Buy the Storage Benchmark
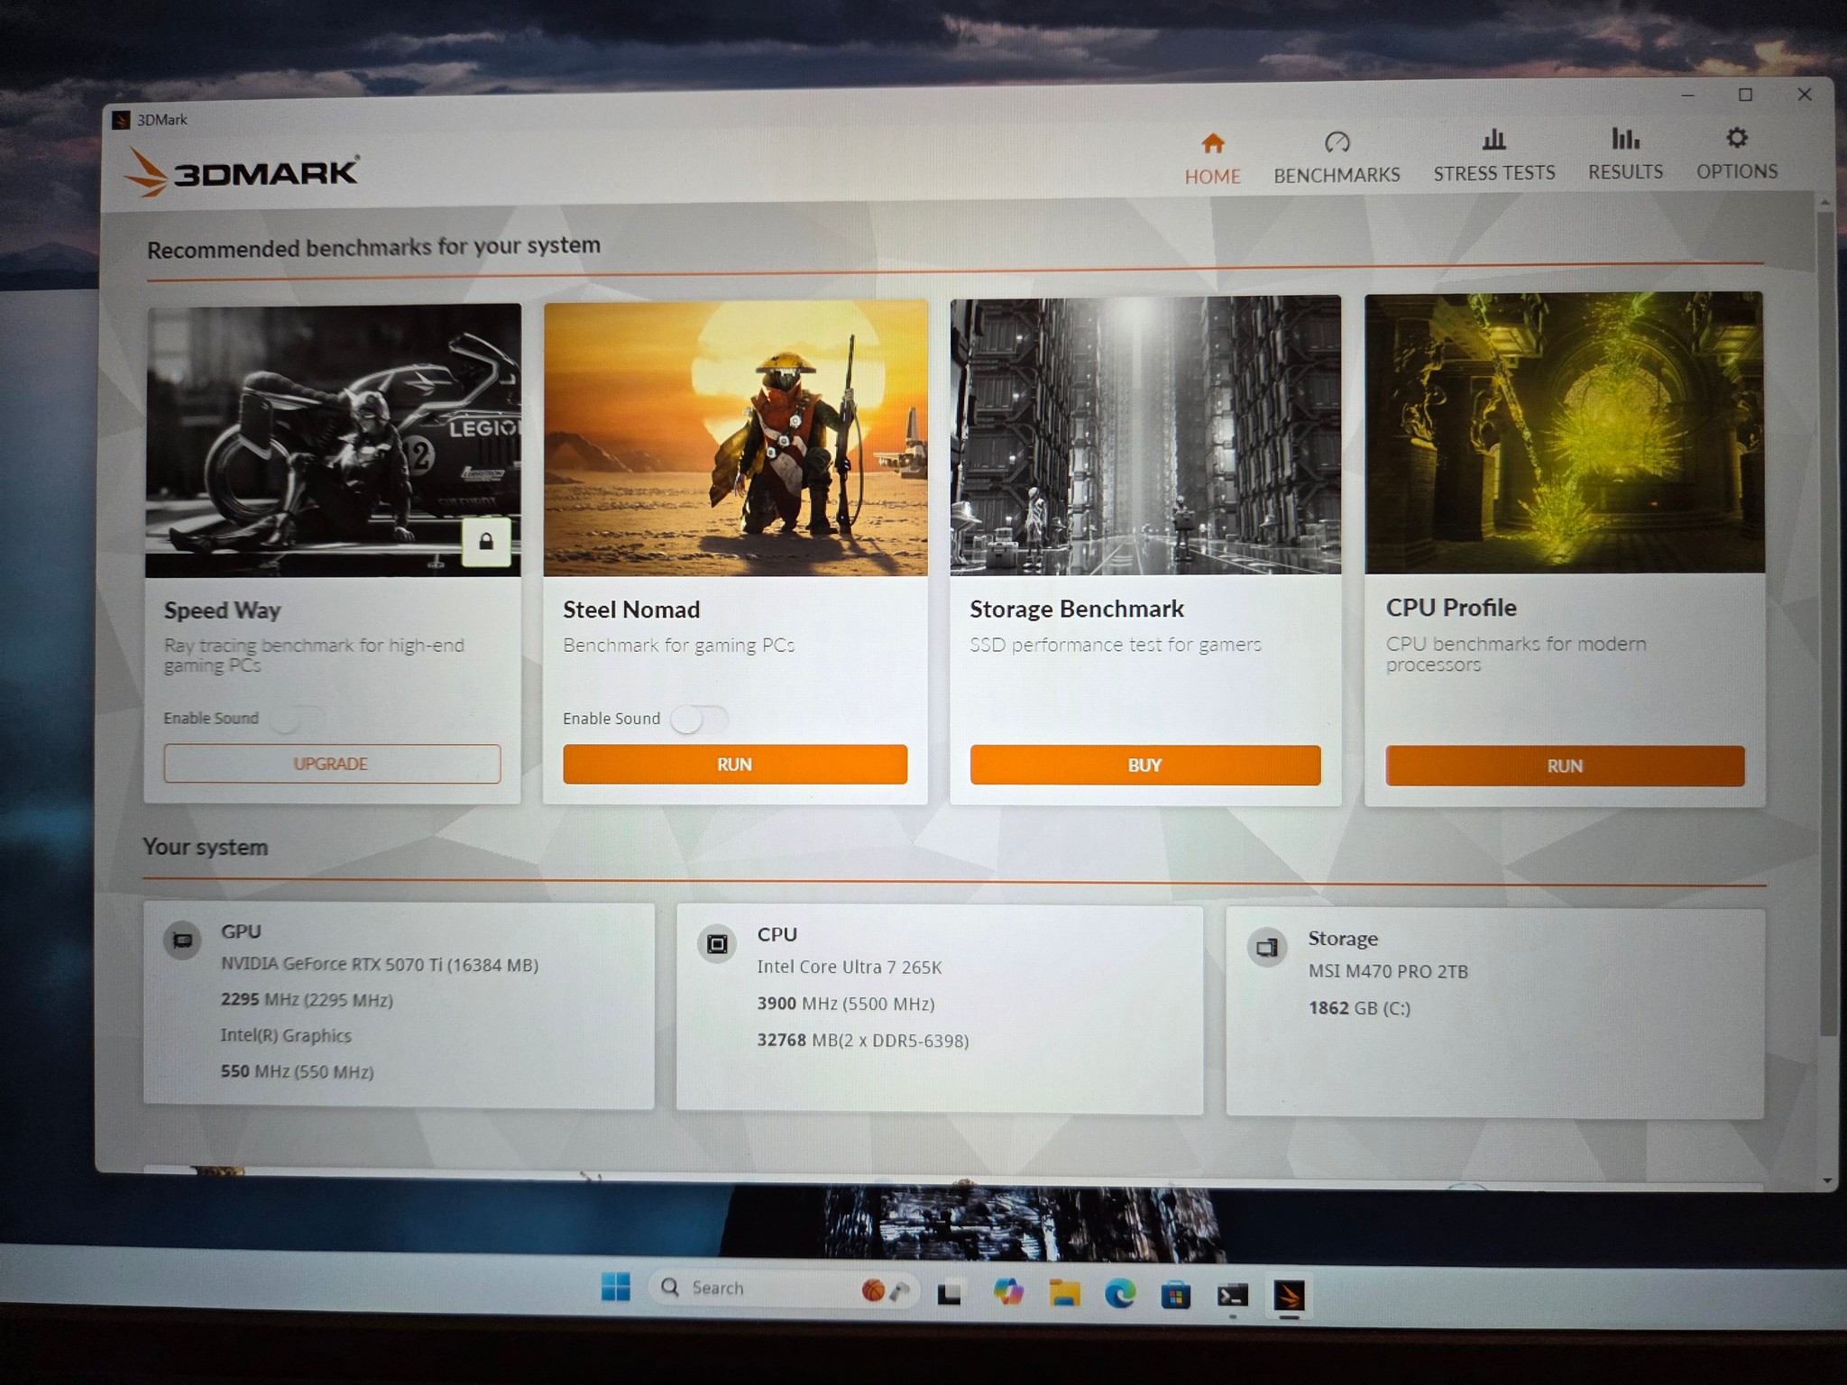 [1145, 765]
